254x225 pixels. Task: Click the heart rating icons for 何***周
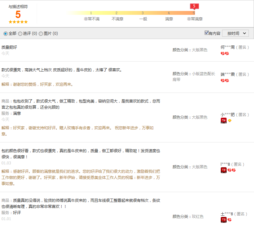click(225, 54)
